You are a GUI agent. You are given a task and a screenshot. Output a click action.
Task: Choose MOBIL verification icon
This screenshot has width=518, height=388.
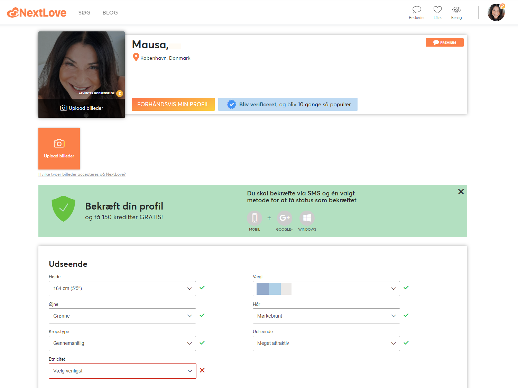point(255,218)
